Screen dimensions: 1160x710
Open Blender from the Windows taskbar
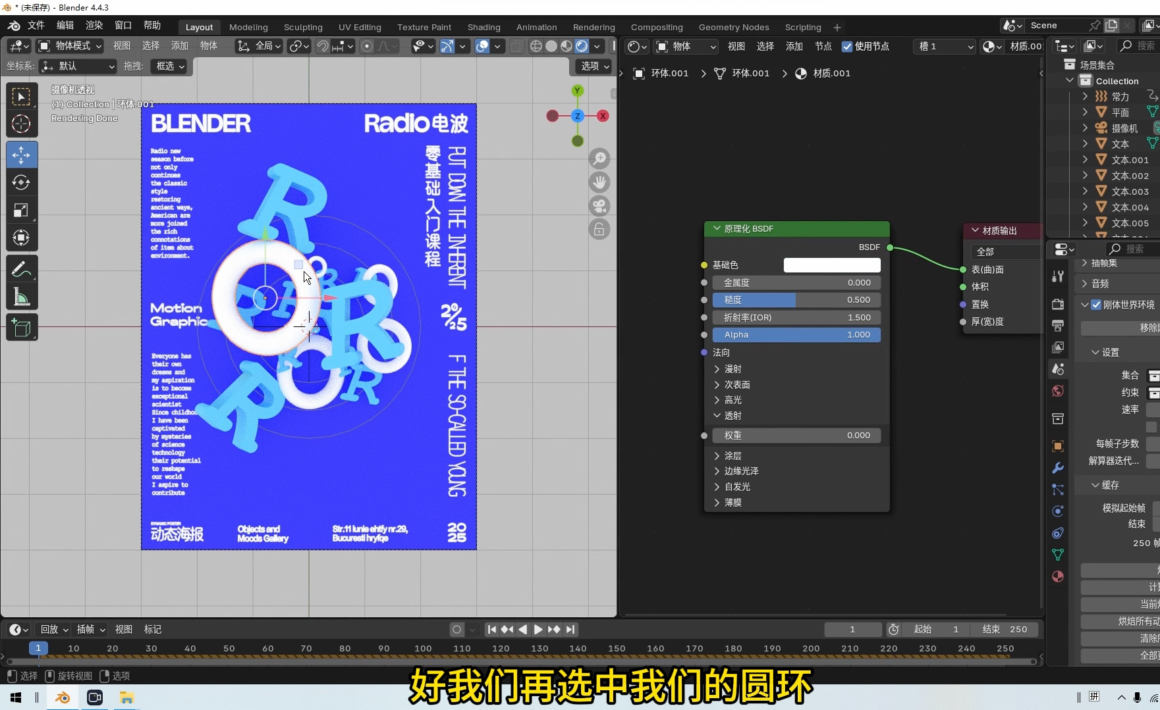pyautogui.click(x=63, y=697)
